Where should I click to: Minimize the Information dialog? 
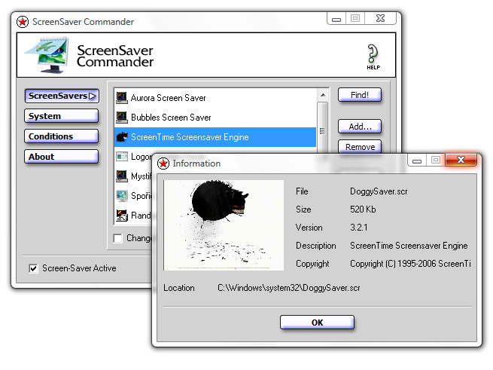point(417,160)
